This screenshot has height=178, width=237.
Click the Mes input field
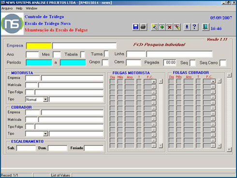pos(57,55)
